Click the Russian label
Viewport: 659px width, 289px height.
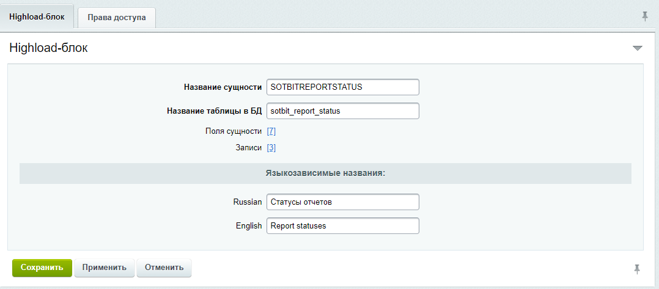248,202
